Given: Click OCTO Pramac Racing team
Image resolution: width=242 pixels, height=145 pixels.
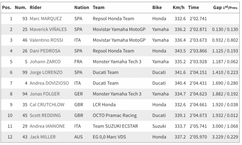Looking at the screenshot, I should (113, 116).
